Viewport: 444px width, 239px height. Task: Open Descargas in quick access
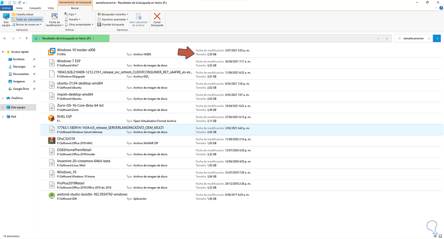point(19,67)
